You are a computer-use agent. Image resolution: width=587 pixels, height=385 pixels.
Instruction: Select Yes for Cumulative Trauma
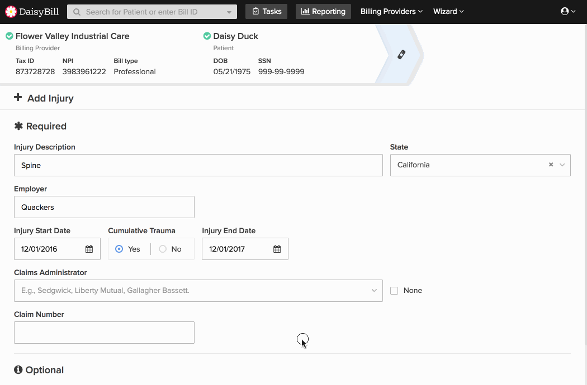[x=119, y=249]
